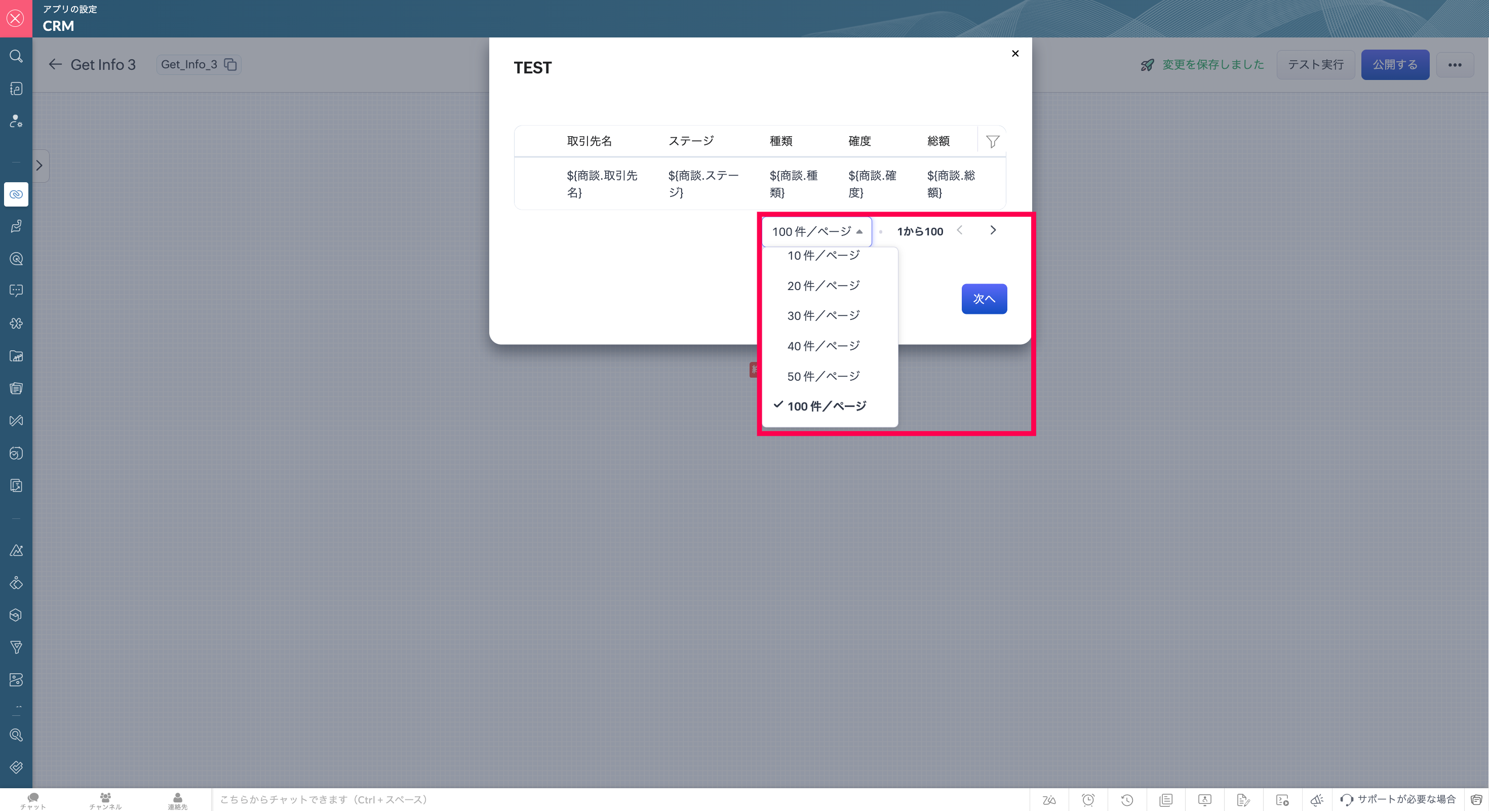
Task: Open the more options ellipsis button
Action: (x=1455, y=65)
